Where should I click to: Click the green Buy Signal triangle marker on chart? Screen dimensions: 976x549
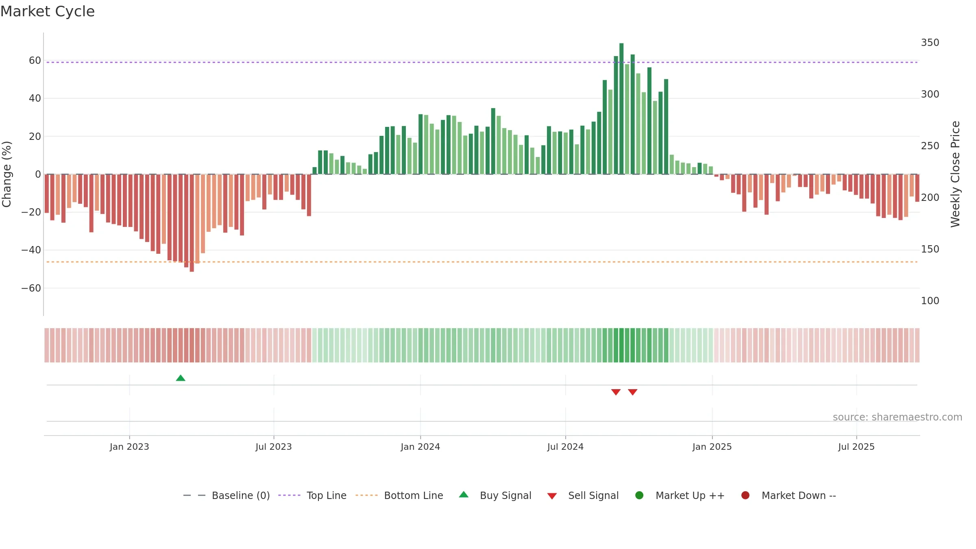(x=181, y=378)
